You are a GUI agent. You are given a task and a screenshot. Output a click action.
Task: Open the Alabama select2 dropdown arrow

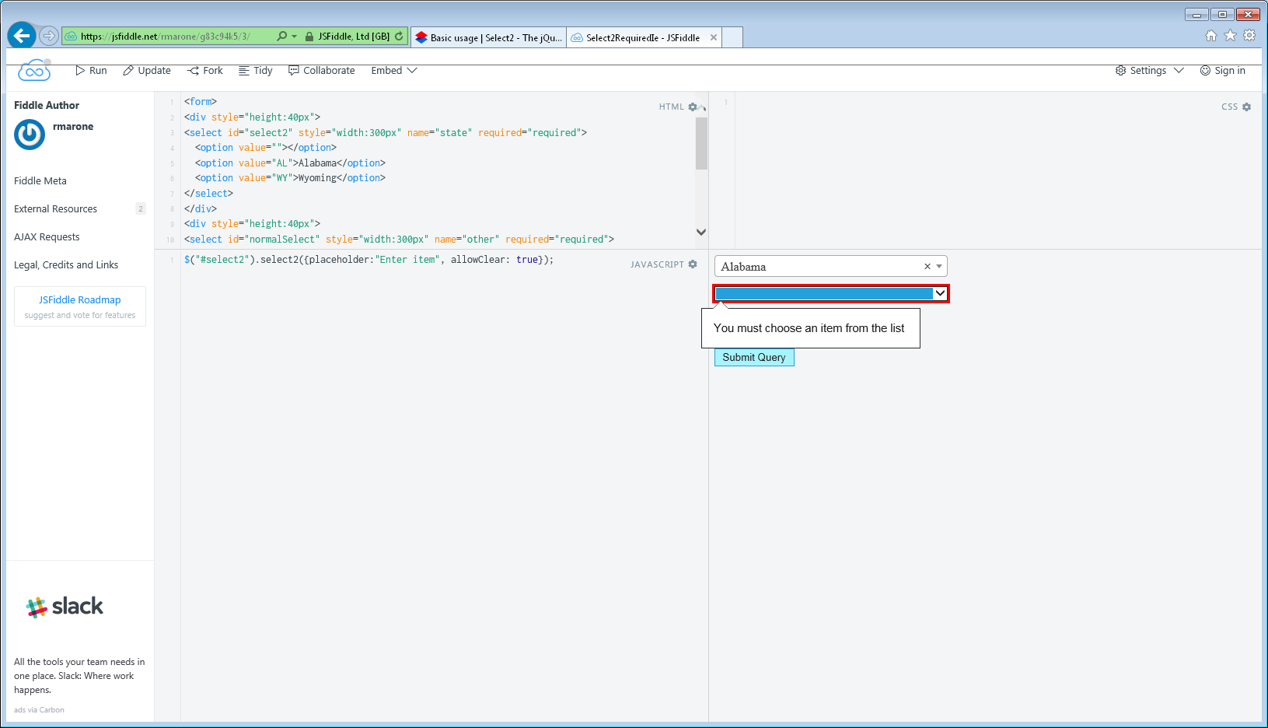pos(939,266)
